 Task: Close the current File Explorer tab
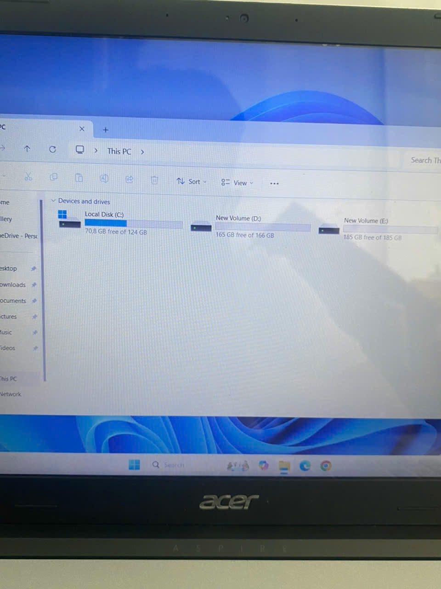[82, 129]
